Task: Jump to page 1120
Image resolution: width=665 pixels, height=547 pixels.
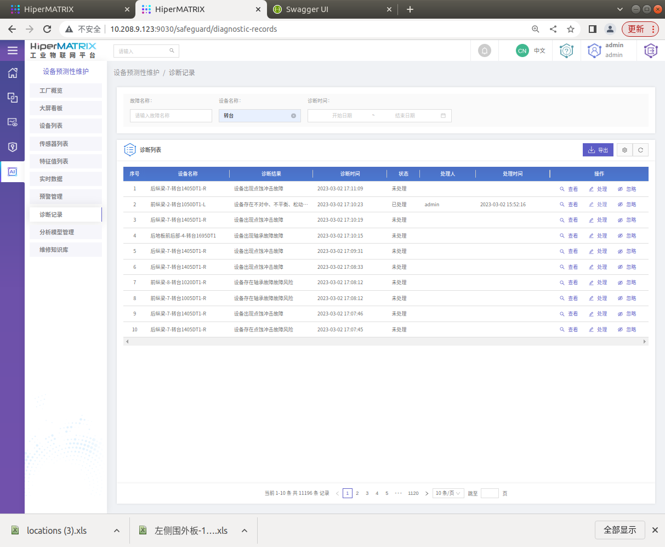Action: [413, 493]
